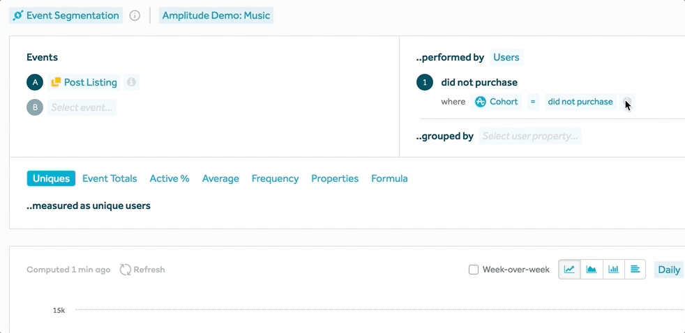The width and height of the screenshot is (685, 333).
Task: Enable the Week-over-week checkbox
Action: (x=474, y=270)
